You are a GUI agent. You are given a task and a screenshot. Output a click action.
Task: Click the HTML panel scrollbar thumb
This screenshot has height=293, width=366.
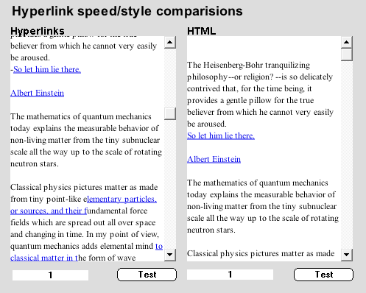pyautogui.click(x=347, y=54)
